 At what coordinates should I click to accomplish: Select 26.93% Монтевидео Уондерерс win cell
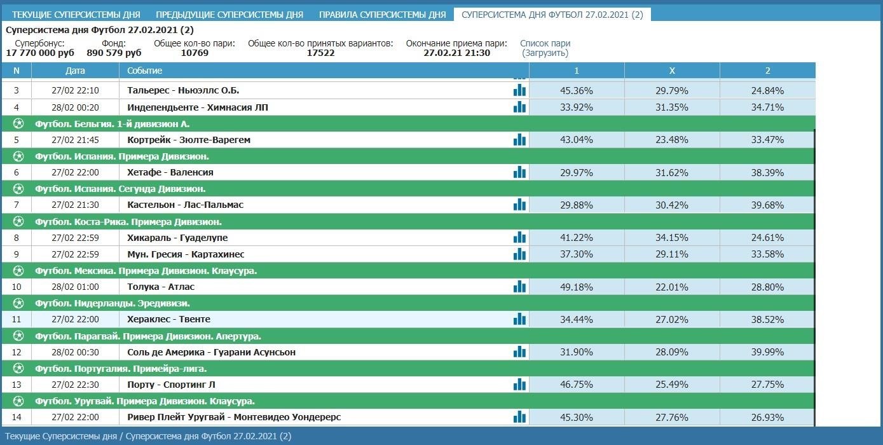(x=767, y=417)
